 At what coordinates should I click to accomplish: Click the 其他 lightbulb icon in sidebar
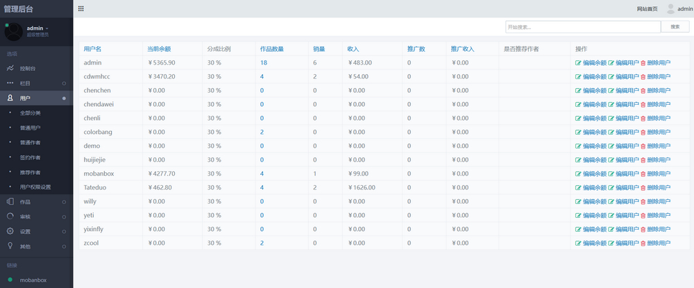point(10,246)
